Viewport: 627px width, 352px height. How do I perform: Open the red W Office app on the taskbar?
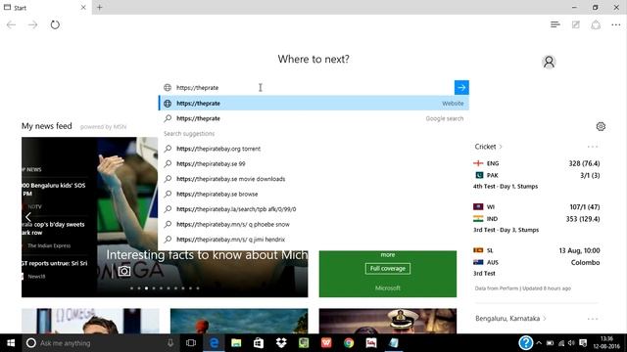(x=326, y=343)
